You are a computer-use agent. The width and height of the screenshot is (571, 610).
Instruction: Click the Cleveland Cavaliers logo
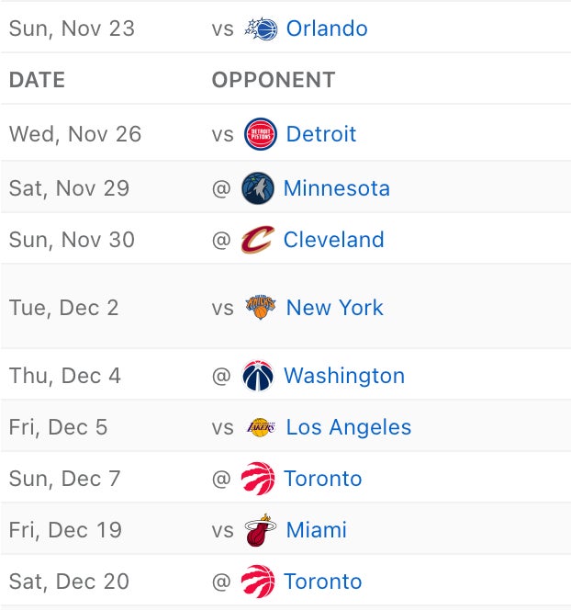coord(258,240)
